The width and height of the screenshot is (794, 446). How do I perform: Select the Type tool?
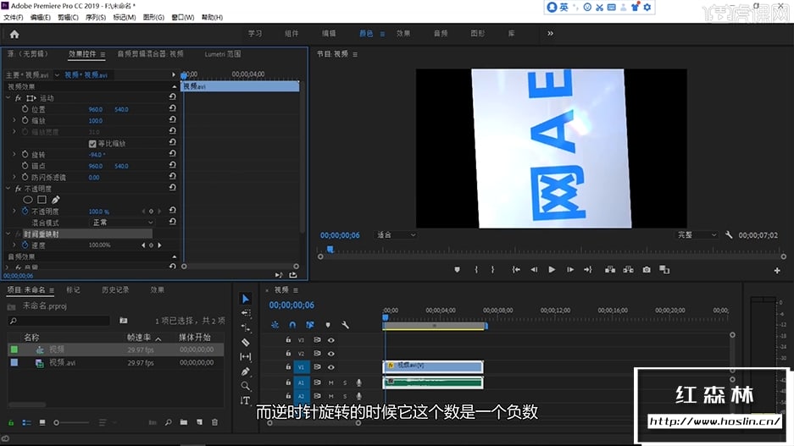click(x=246, y=400)
